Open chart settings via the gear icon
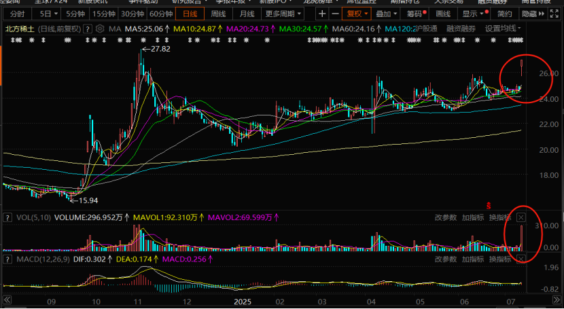 pos(100,29)
